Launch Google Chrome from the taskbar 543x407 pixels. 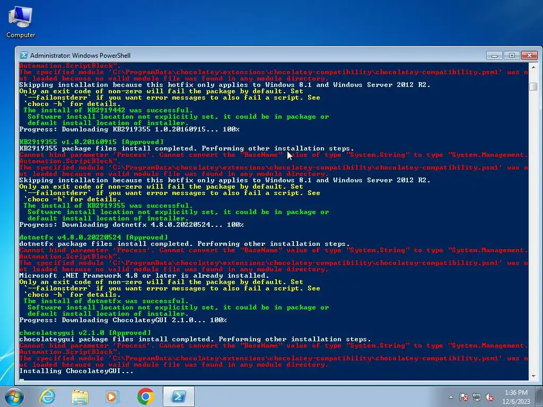click(145, 396)
